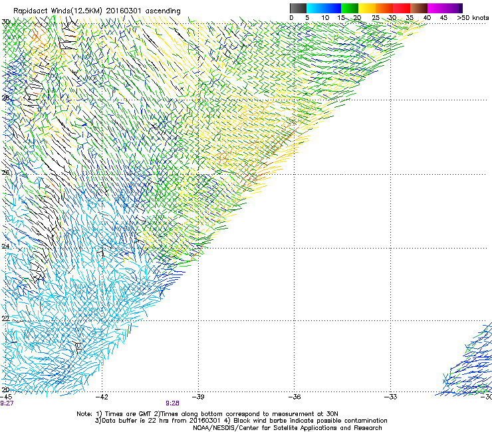Click the -36 longitude axis label
The width and height of the screenshot is (492, 432).
(x=295, y=397)
